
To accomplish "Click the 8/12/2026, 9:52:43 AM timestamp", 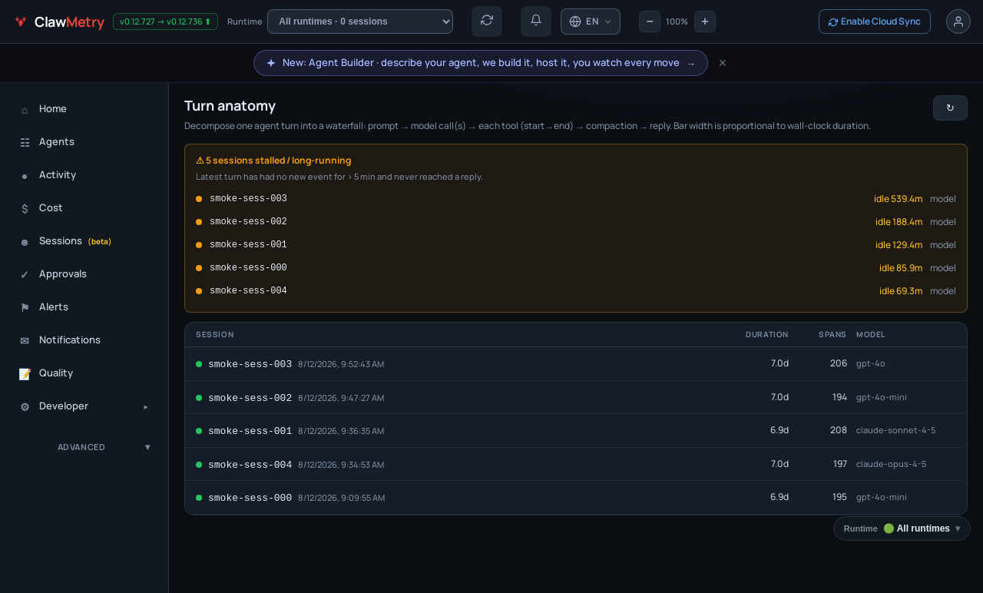I will (341, 364).
